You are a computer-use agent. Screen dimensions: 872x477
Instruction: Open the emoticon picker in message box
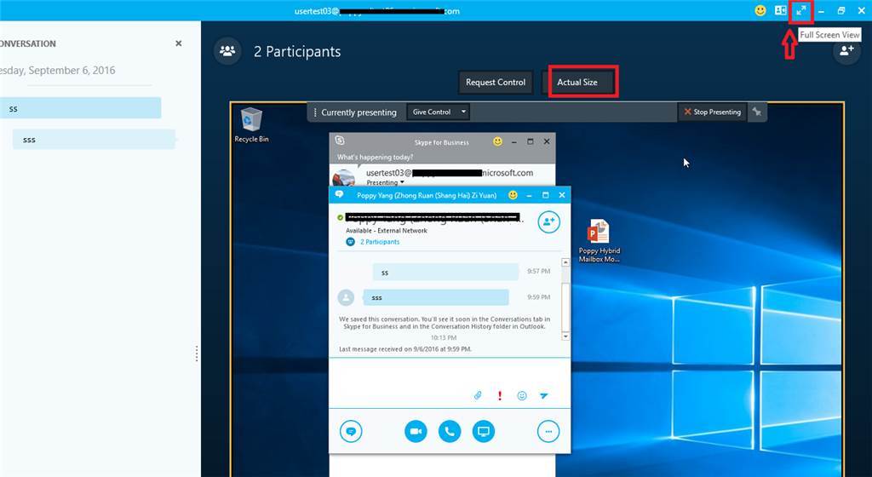(522, 395)
